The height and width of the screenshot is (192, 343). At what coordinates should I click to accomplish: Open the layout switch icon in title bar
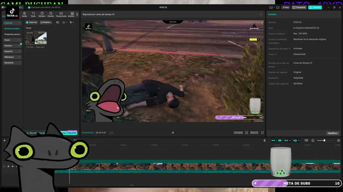tap(271, 7)
